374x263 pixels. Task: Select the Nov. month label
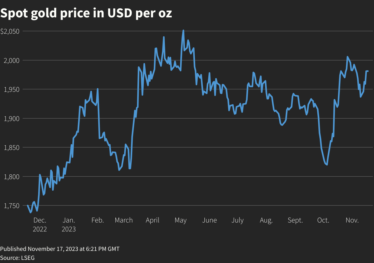(352, 220)
